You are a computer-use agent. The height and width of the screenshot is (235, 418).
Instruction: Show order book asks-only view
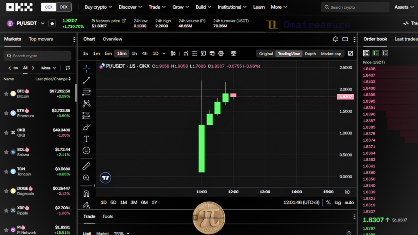[x=385, y=53]
